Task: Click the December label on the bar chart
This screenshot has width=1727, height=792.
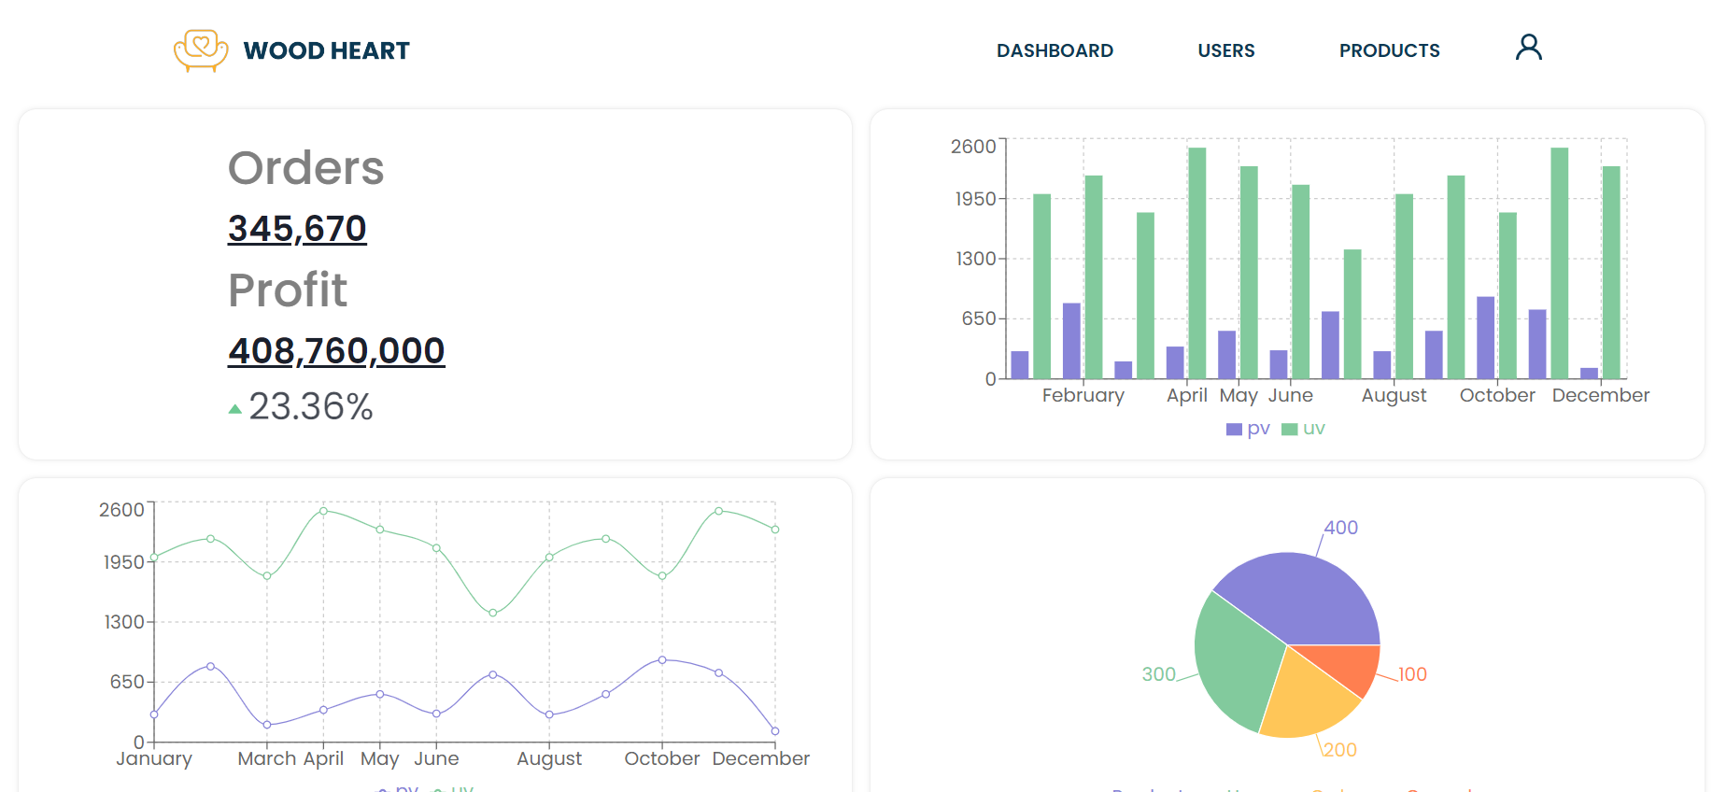Action: click(1601, 396)
